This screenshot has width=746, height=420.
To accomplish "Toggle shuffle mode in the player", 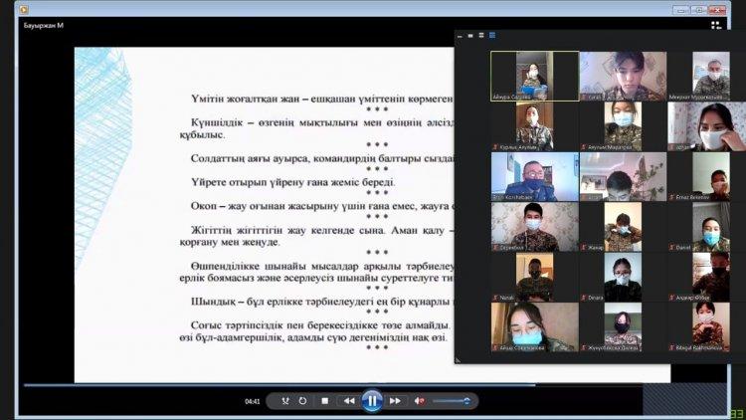I will pos(285,401).
